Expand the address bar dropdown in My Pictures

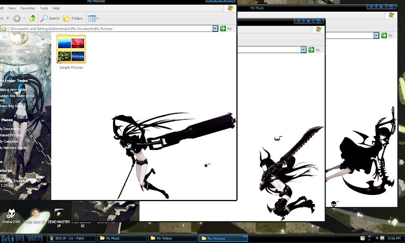point(215,29)
